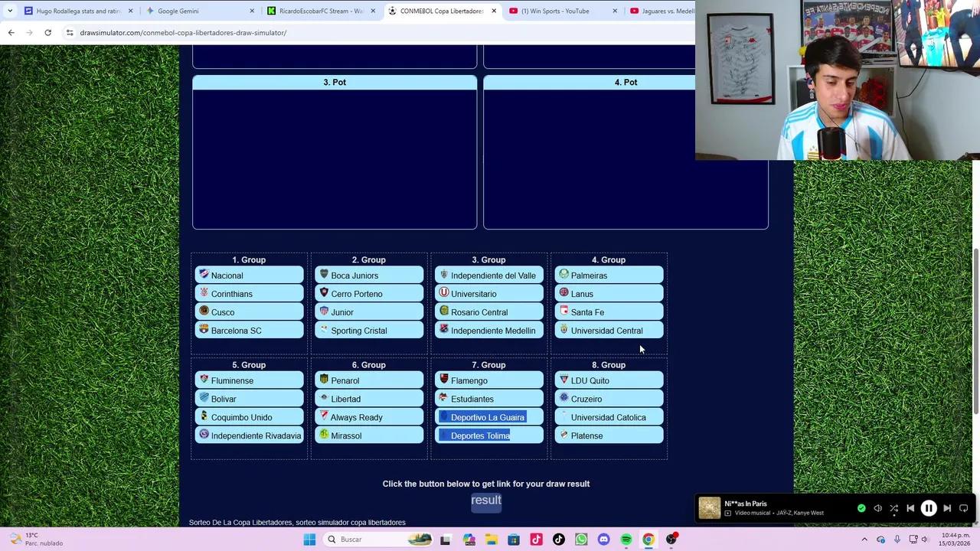Select Corinthians in Group 1
This screenshot has width=980, height=551.
coord(249,294)
